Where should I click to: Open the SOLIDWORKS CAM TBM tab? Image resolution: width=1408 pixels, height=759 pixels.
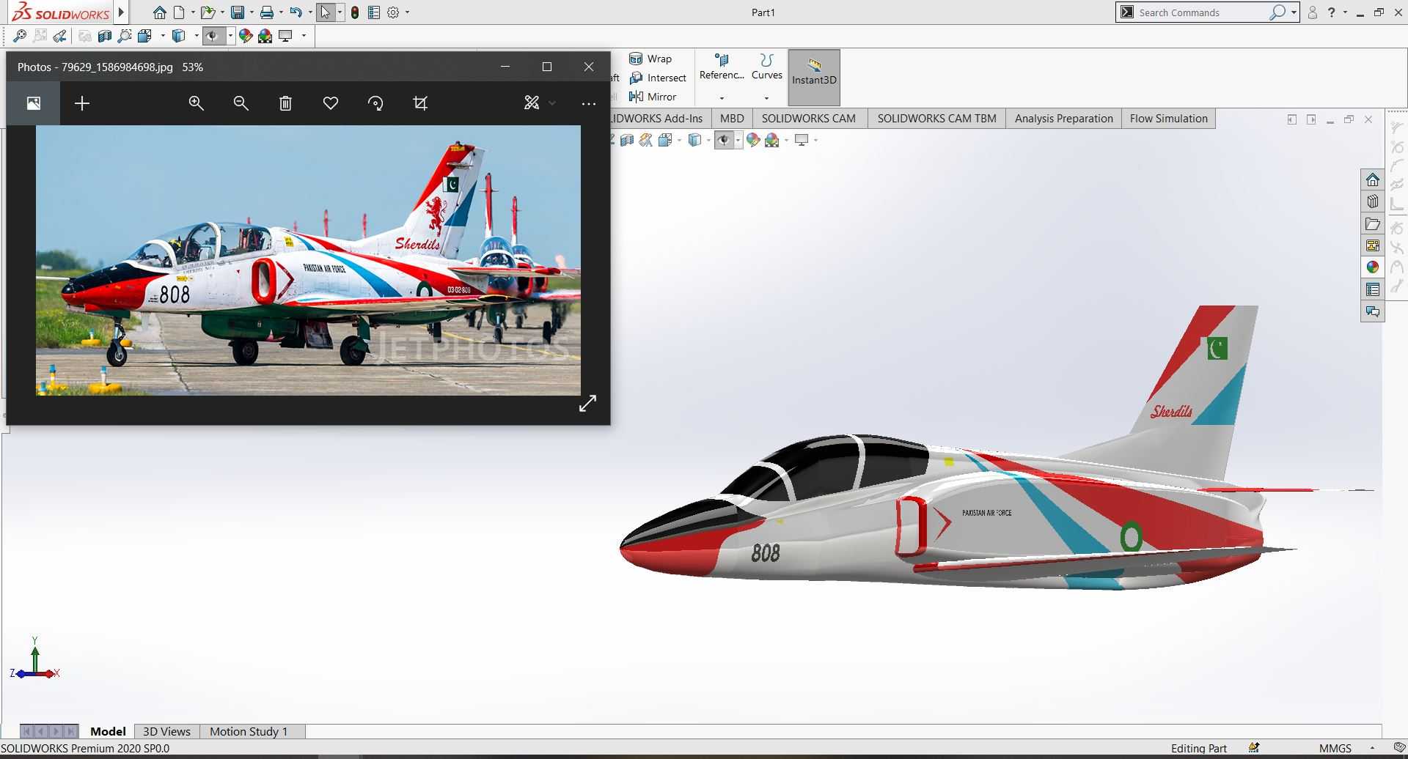[x=936, y=119]
